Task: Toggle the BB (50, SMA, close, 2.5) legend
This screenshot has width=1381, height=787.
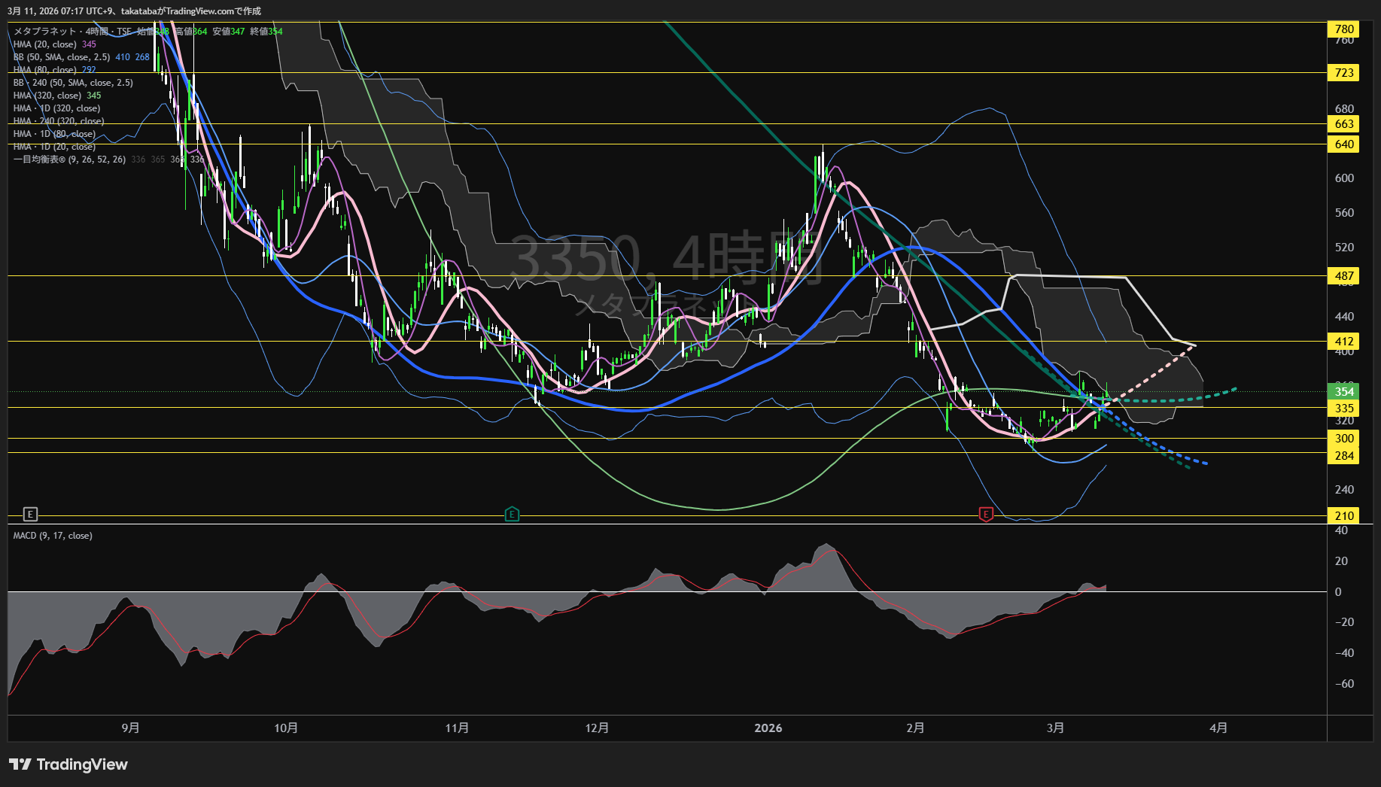Action: pos(62,57)
